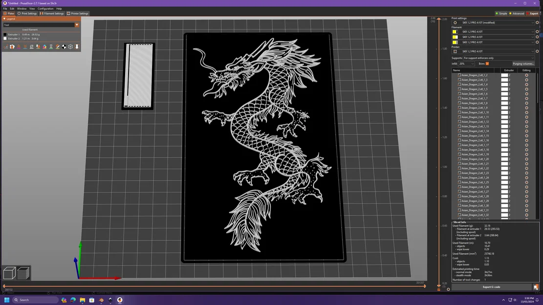
Task: Select Simple mode
Action: point(501,14)
